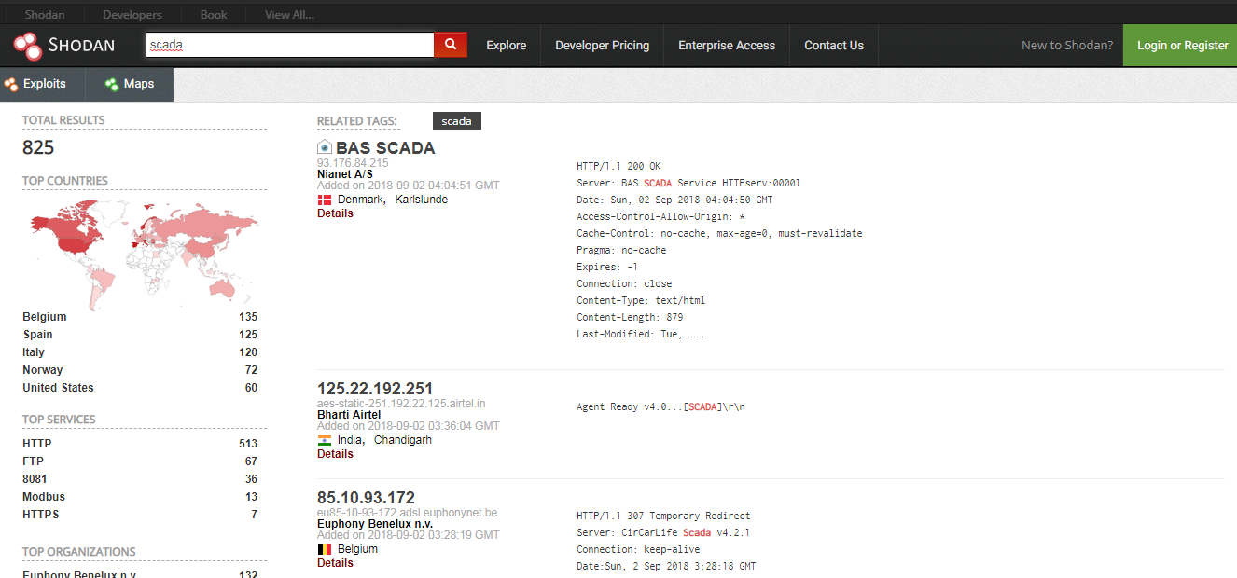Viewport: 1237px width, 578px height.
Task: Filter top countries by Spain
Action: (38, 335)
